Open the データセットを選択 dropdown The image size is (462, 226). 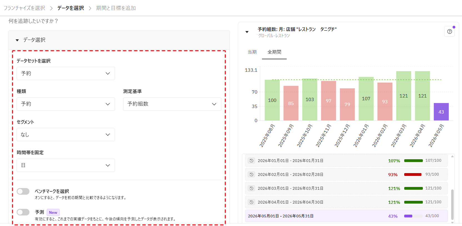(66, 73)
